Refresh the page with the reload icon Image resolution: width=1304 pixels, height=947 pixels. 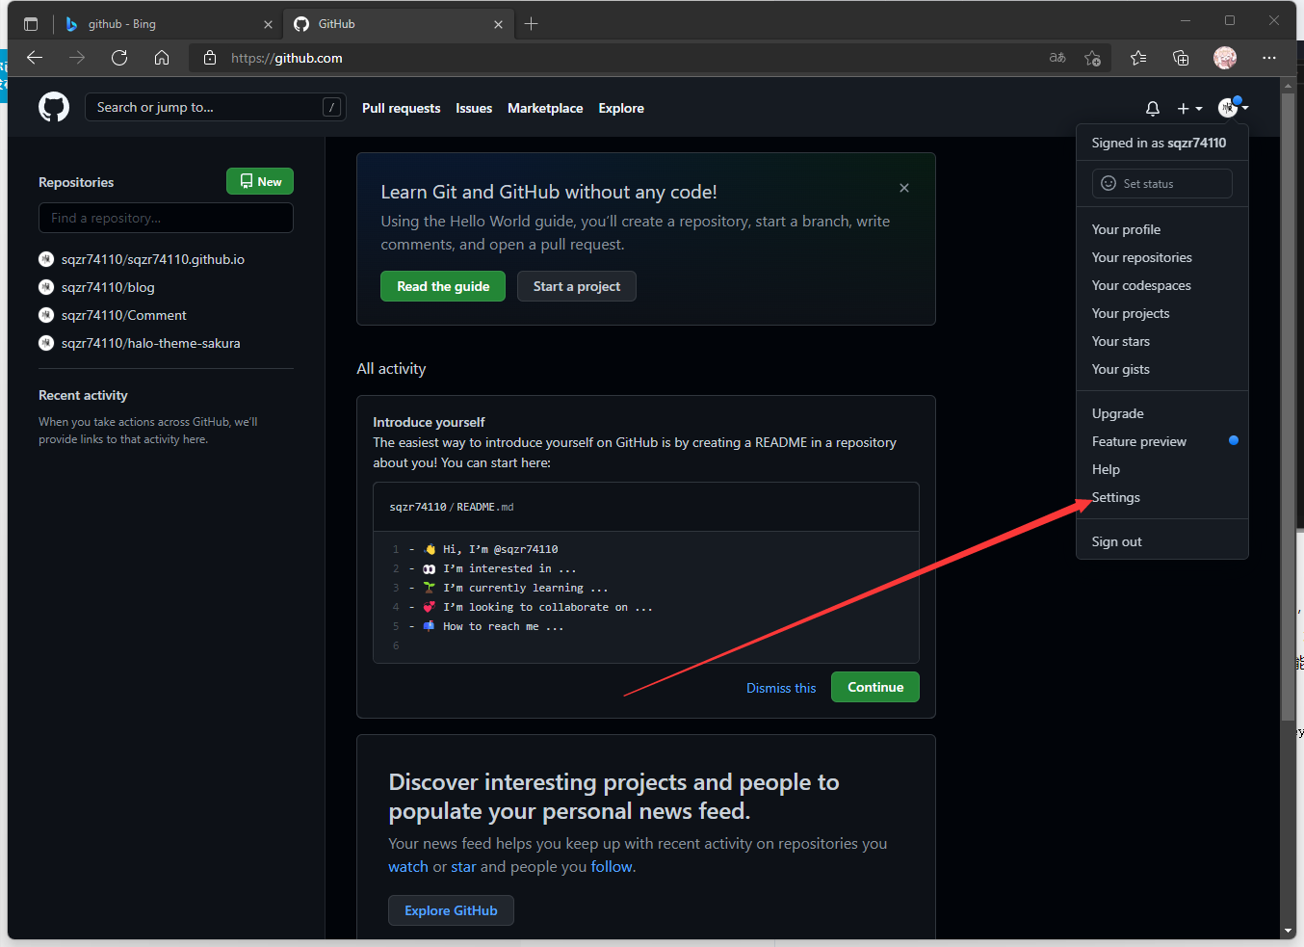[x=119, y=58]
